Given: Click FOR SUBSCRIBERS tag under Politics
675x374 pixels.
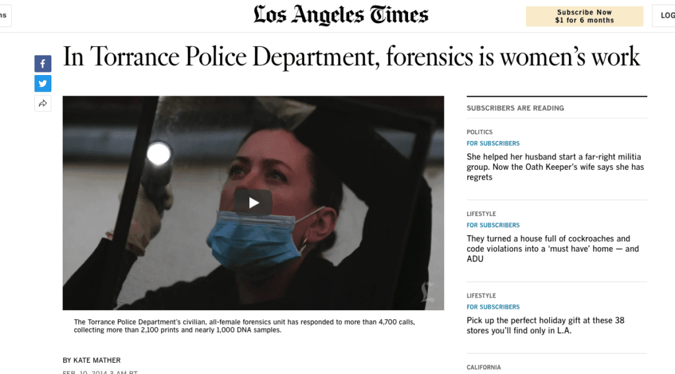Looking at the screenshot, I should (493, 143).
